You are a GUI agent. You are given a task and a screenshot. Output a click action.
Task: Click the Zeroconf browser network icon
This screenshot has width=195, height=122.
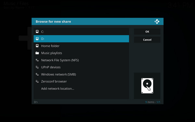[x=37, y=81]
